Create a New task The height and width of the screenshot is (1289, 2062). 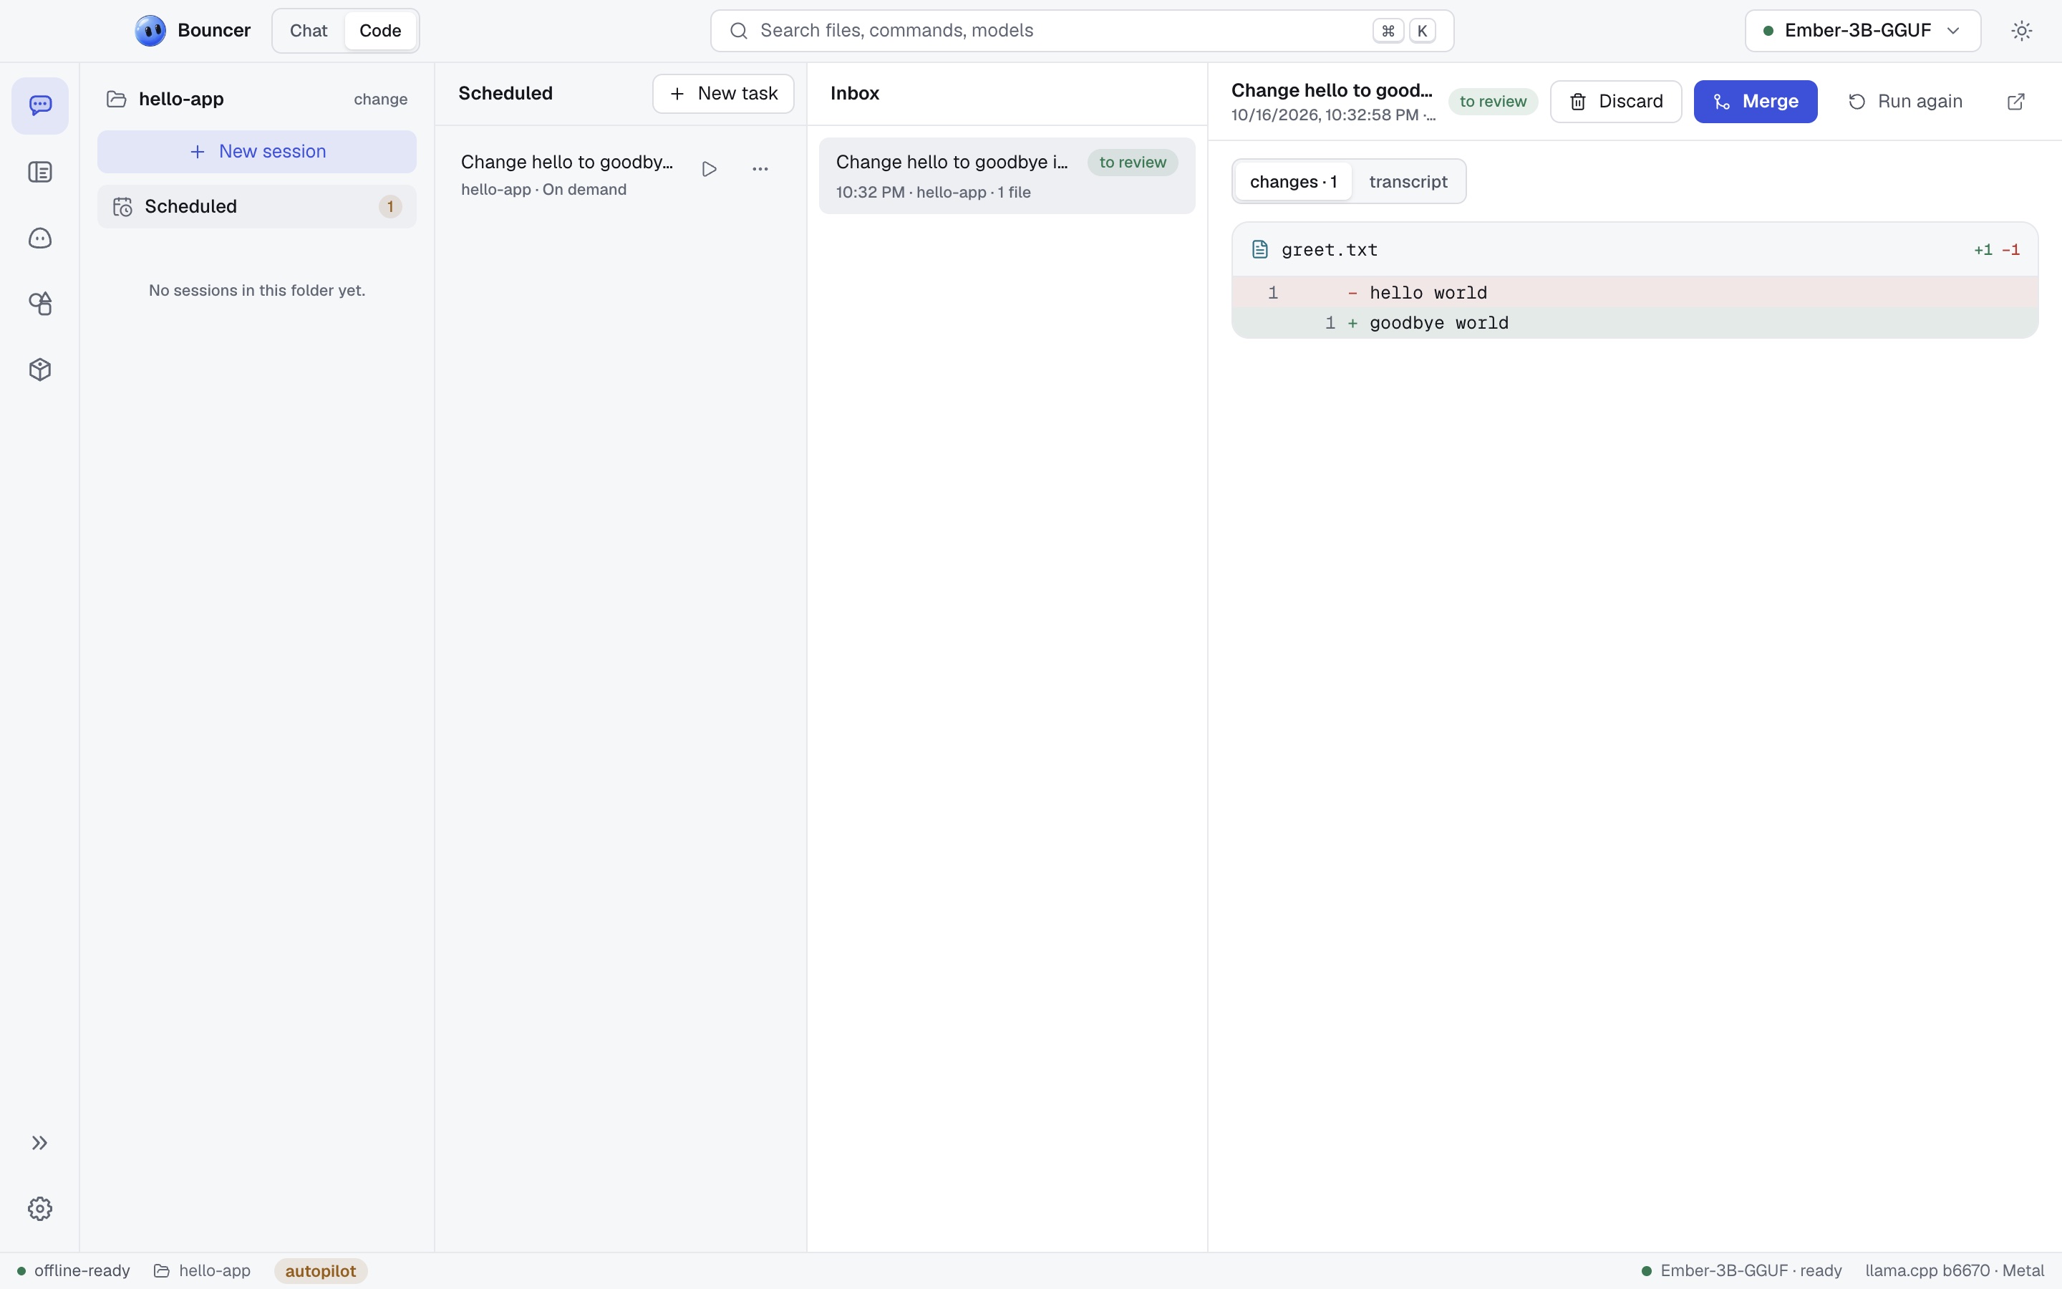click(723, 94)
